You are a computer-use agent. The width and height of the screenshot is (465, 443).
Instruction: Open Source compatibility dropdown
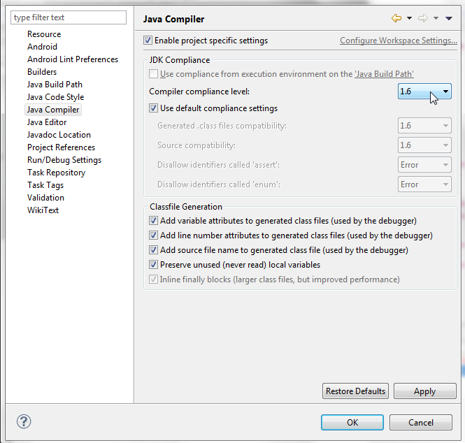424,145
